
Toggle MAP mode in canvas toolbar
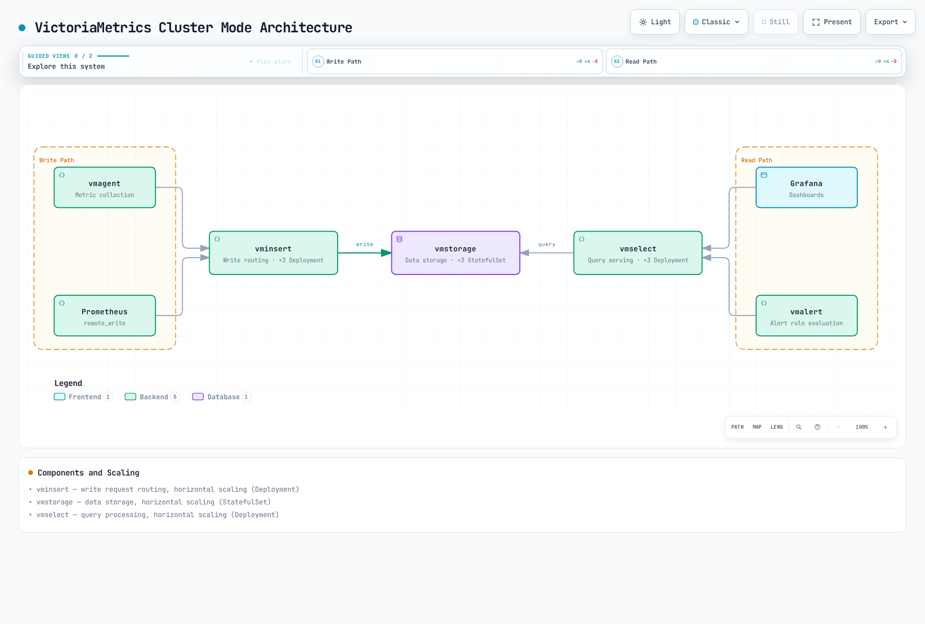[757, 427]
